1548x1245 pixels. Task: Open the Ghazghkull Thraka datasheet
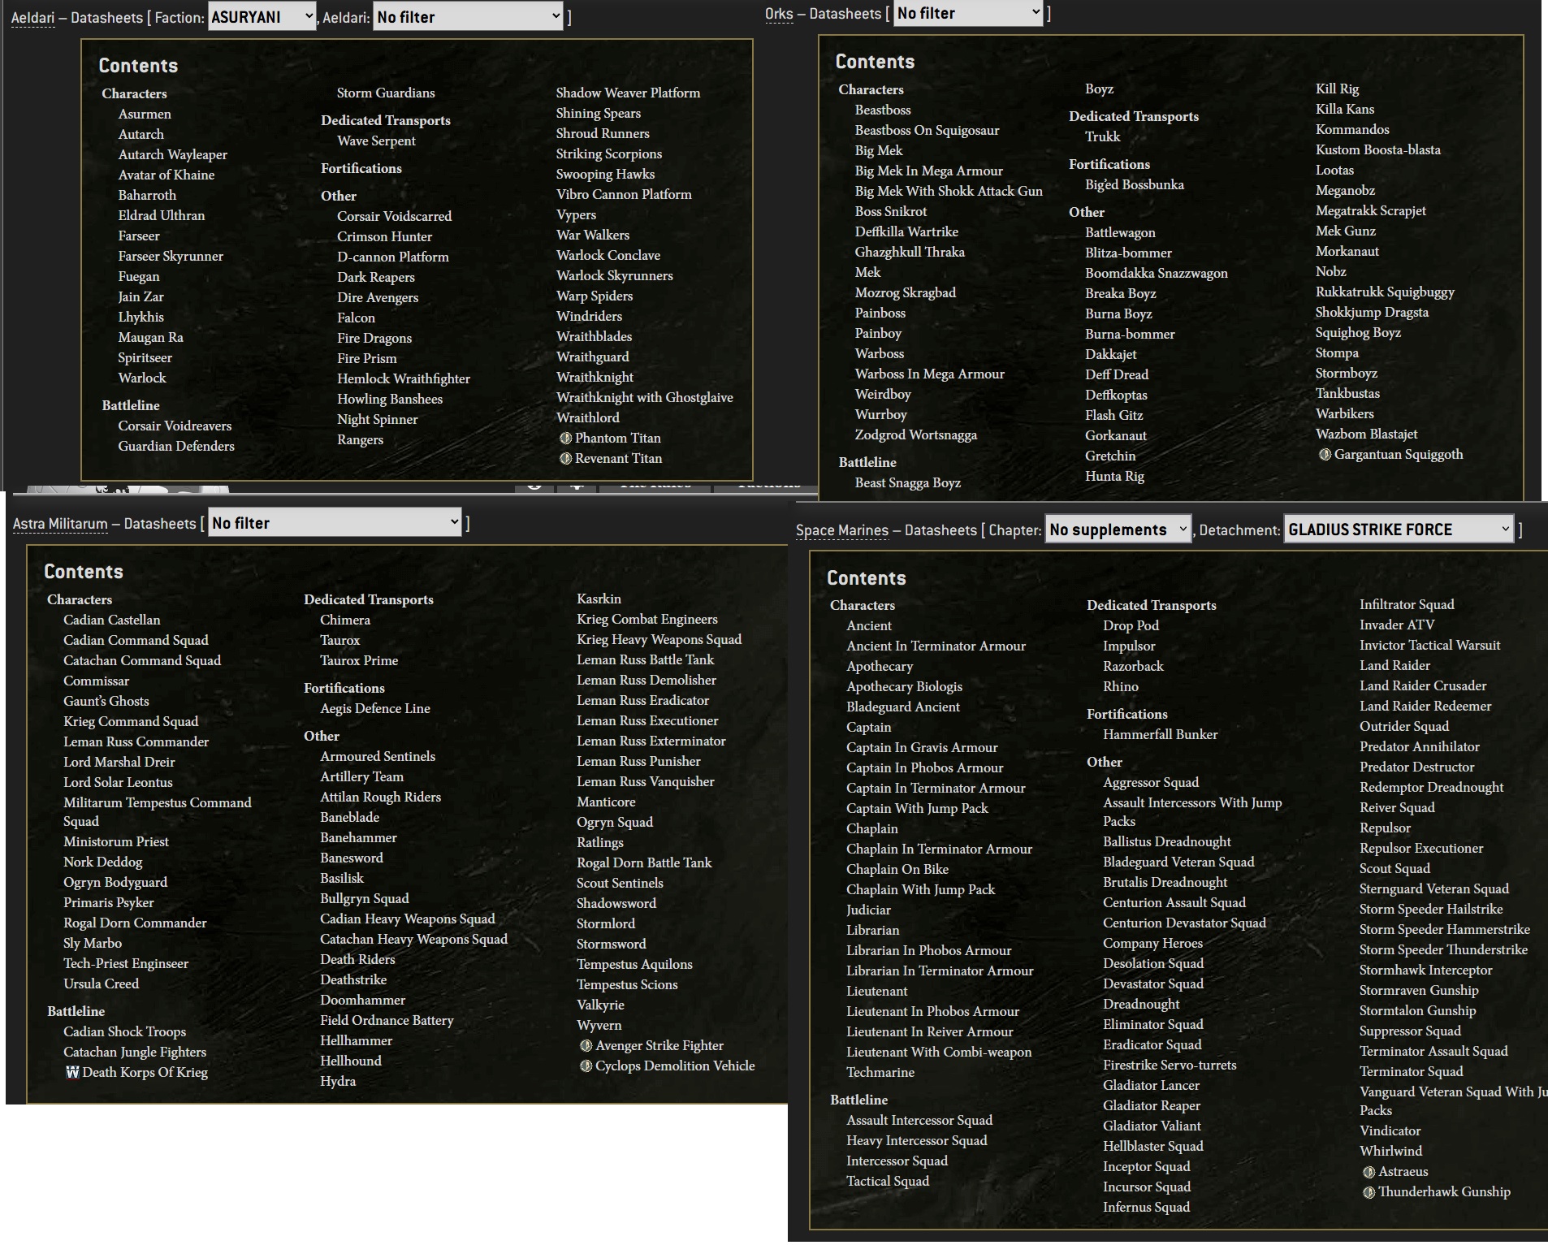[x=910, y=252]
